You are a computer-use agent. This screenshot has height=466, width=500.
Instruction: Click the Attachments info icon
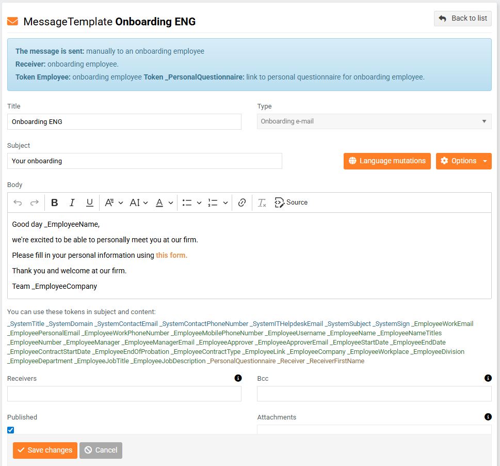[488, 417]
